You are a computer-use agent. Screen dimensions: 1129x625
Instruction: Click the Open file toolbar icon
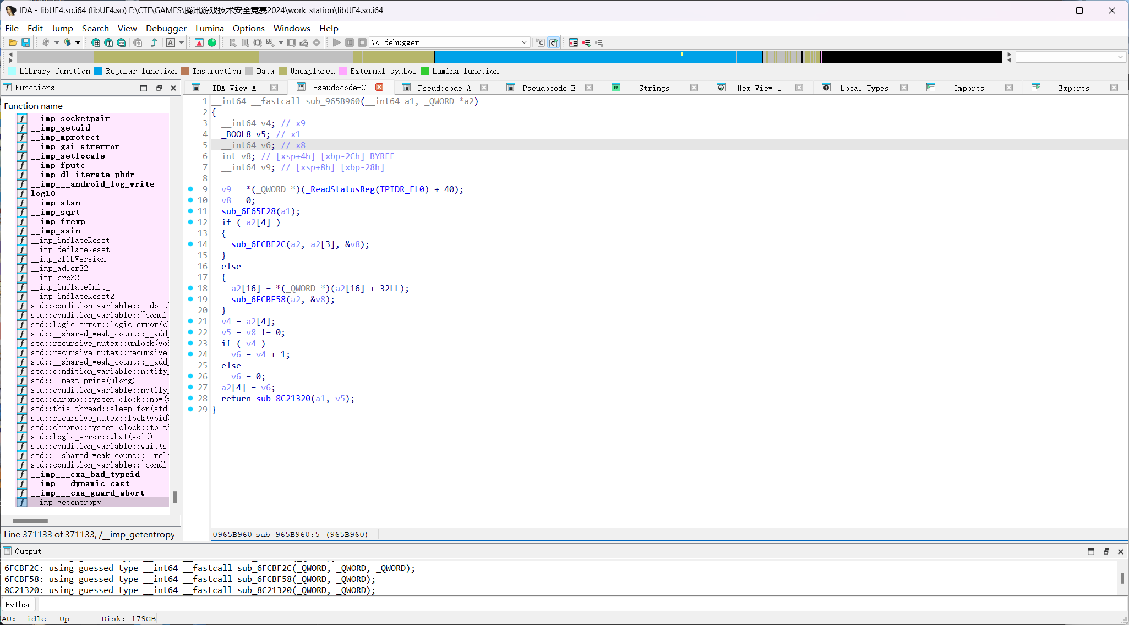click(x=13, y=42)
